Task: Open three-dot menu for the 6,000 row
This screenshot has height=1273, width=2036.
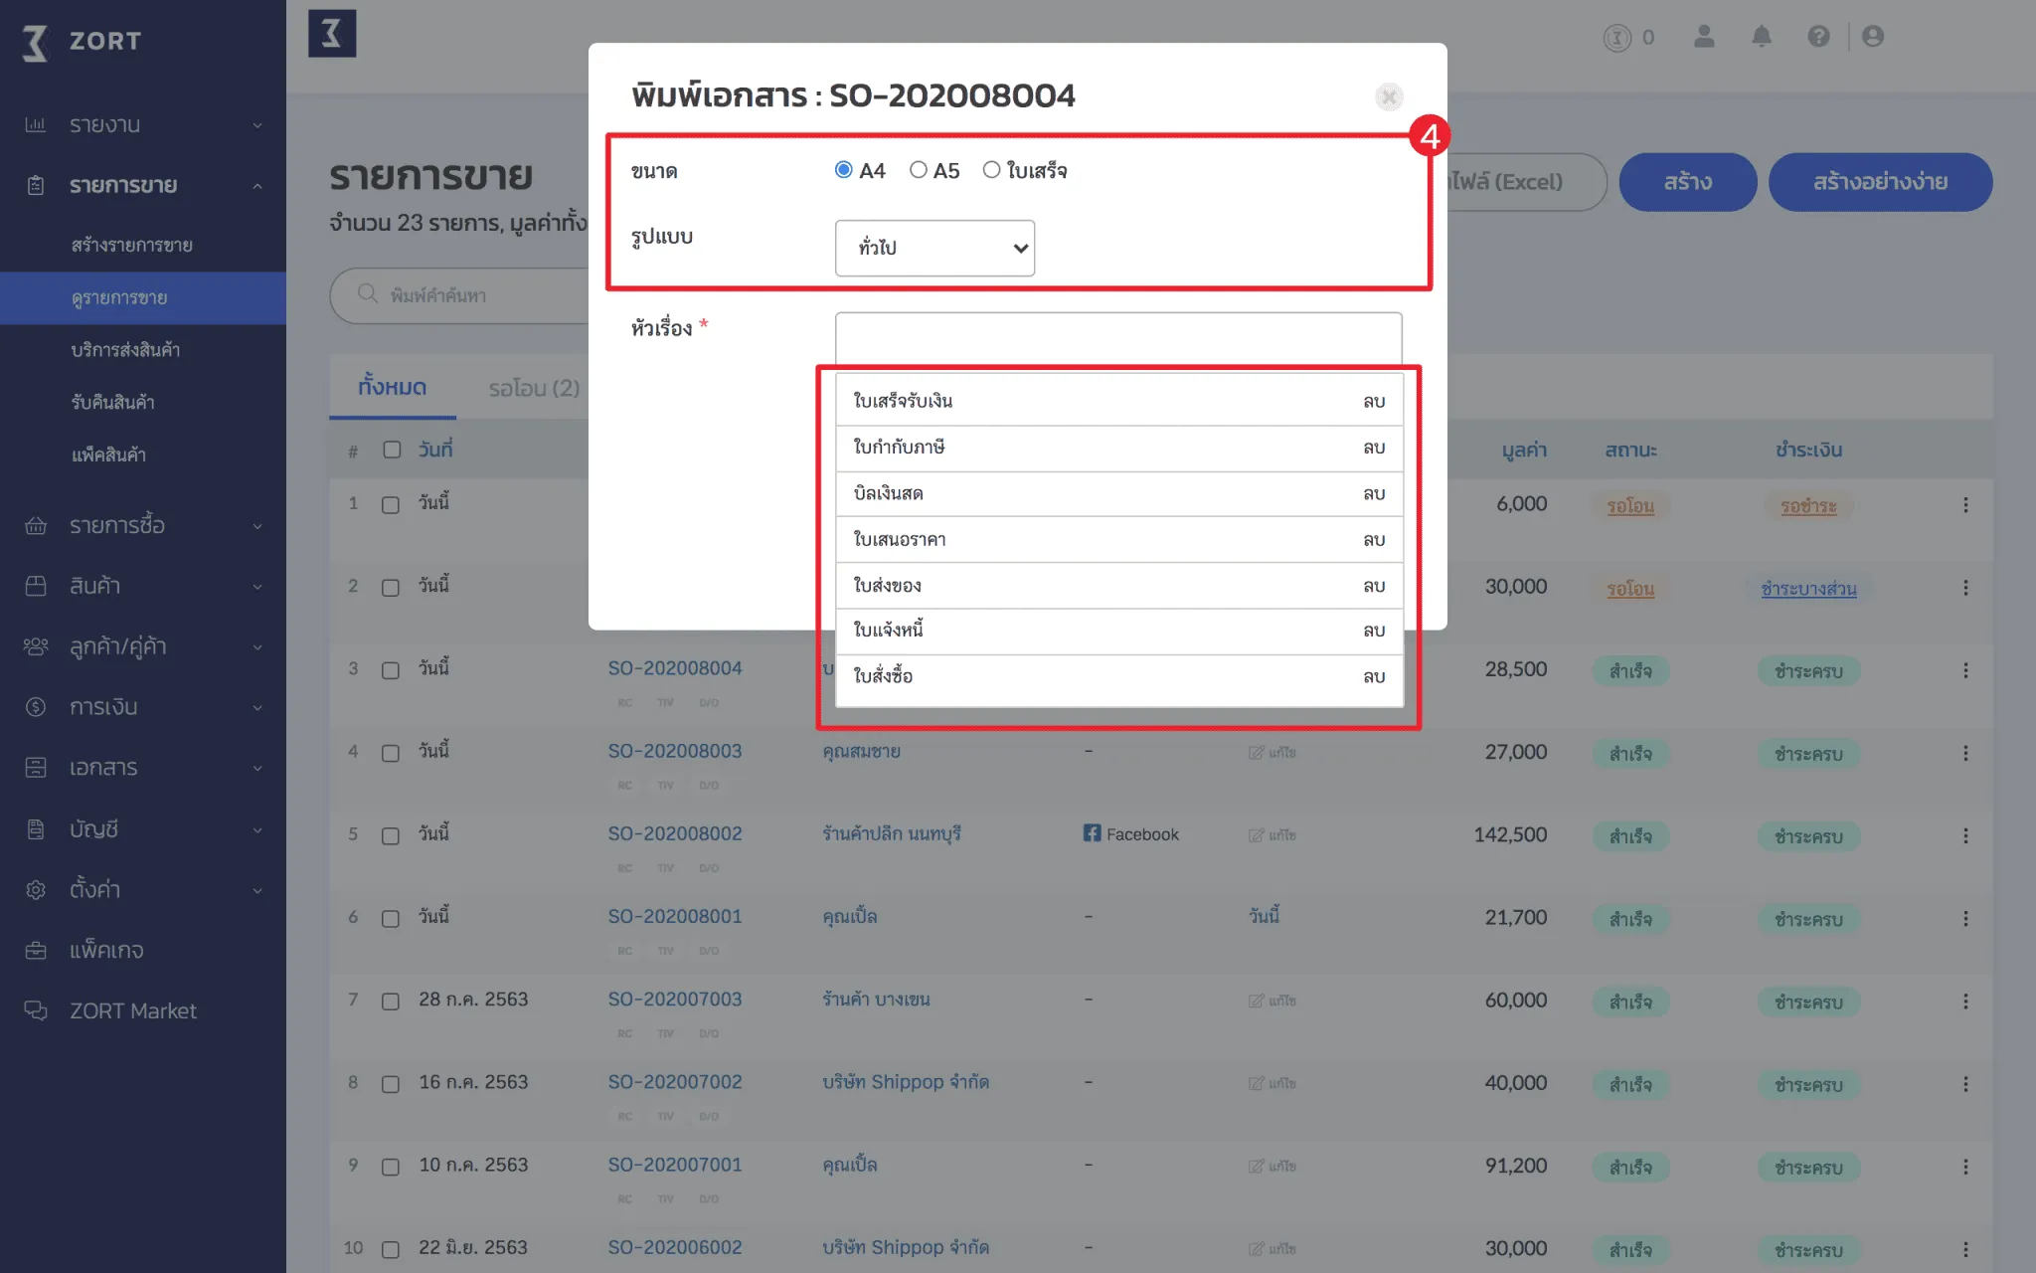Action: pyautogui.click(x=1965, y=505)
